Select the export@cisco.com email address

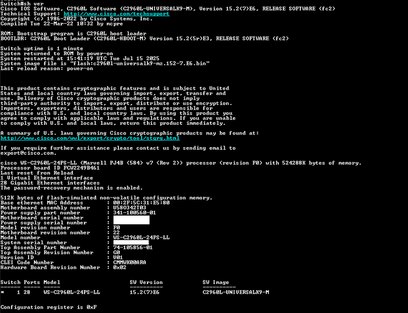point(27,153)
